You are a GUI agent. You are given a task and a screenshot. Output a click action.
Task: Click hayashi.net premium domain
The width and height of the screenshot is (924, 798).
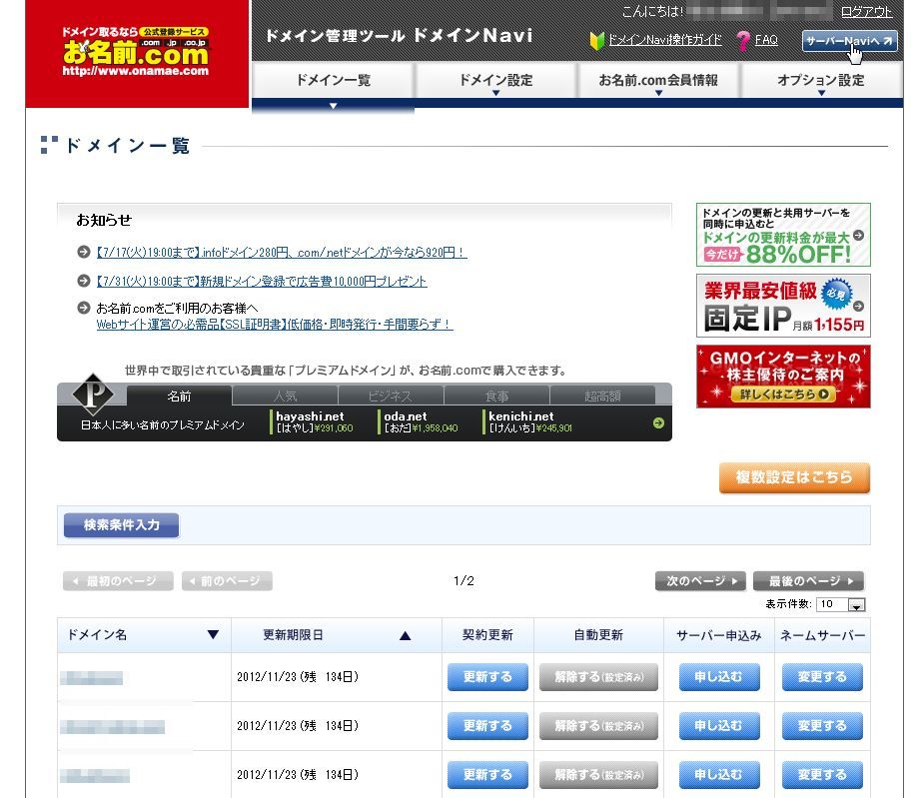[x=314, y=422]
